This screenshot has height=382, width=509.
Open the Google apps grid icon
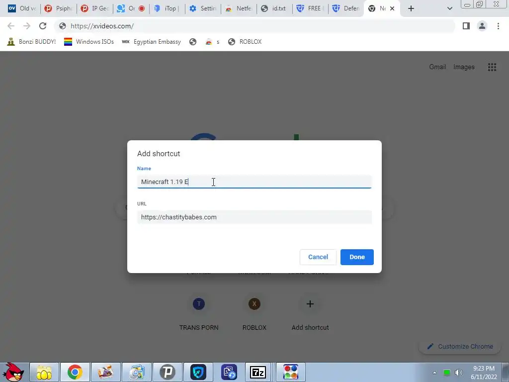[x=492, y=67]
